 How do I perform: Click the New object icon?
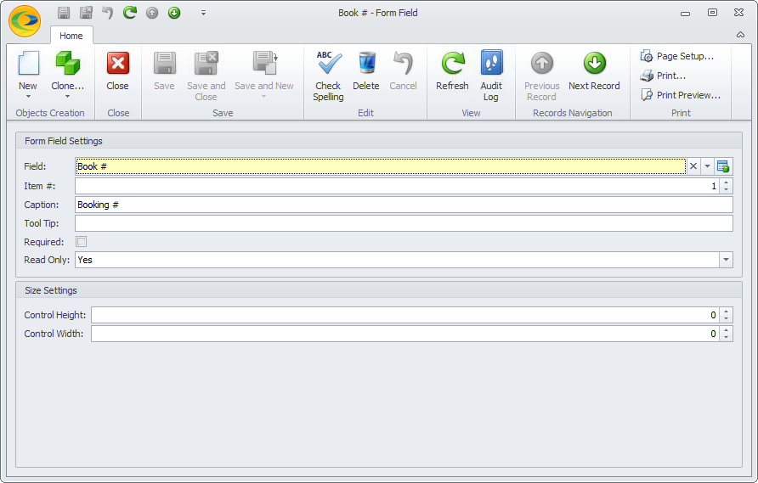[28, 64]
